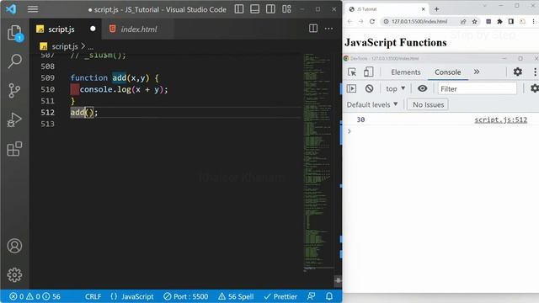This screenshot has height=303, width=539.
Task: Change the CRLF line ending setting
Action: (x=93, y=296)
